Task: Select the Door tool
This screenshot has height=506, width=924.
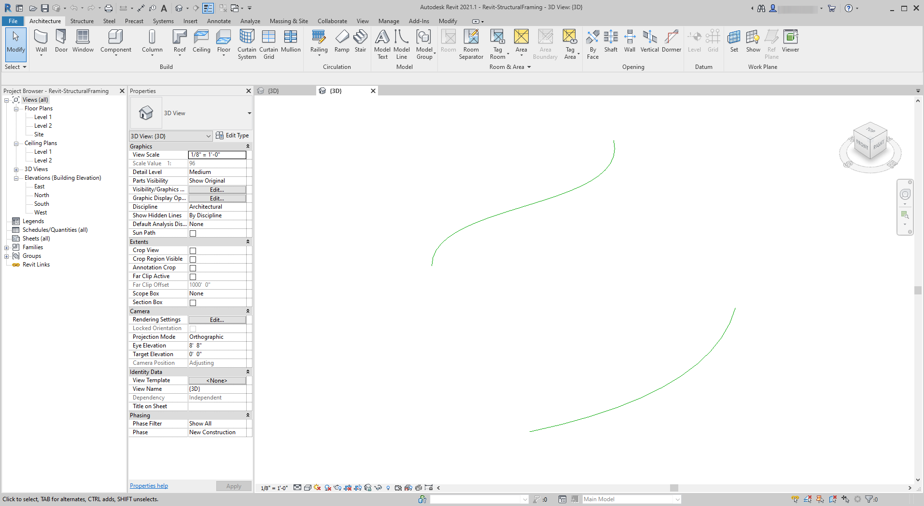Action: (61, 42)
